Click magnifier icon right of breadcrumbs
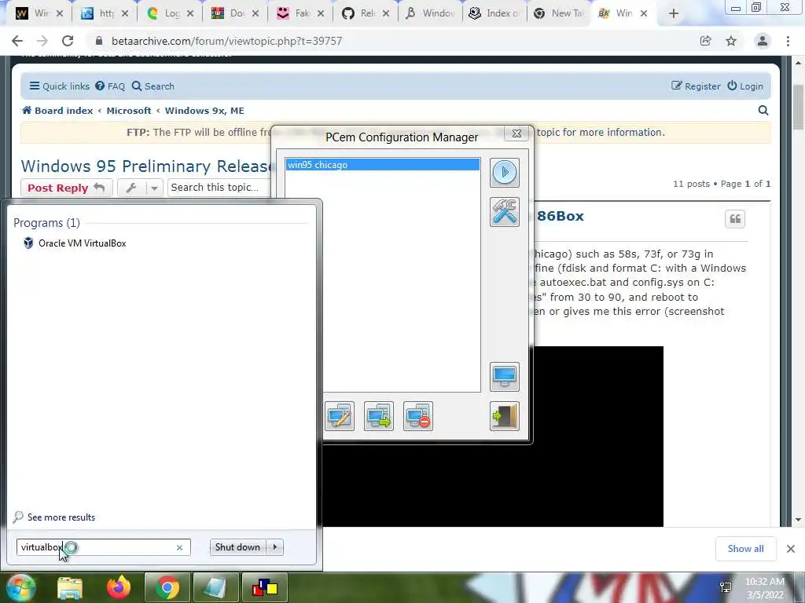The height and width of the screenshot is (603, 805). click(763, 110)
